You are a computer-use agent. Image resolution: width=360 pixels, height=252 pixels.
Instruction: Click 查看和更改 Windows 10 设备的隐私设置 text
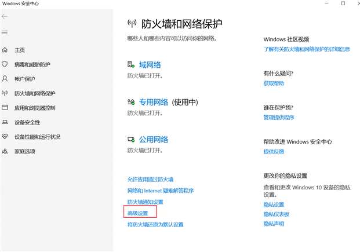pos(307,191)
